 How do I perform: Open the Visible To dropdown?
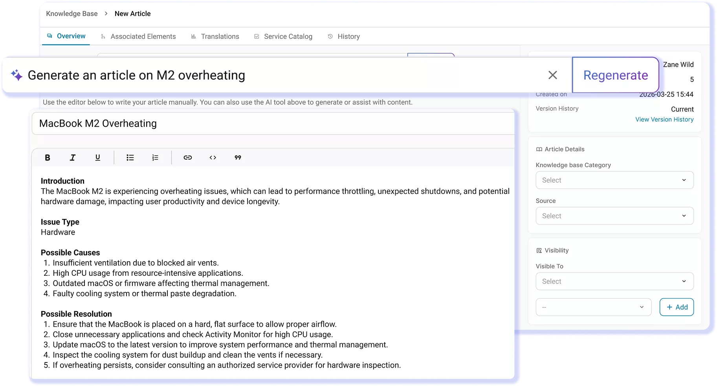pos(614,281)
